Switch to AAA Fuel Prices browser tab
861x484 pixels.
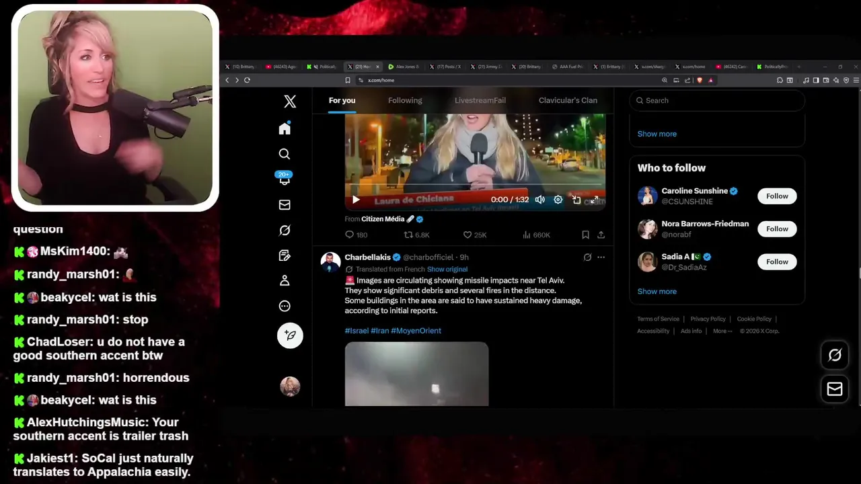click(x=568, y=67)
